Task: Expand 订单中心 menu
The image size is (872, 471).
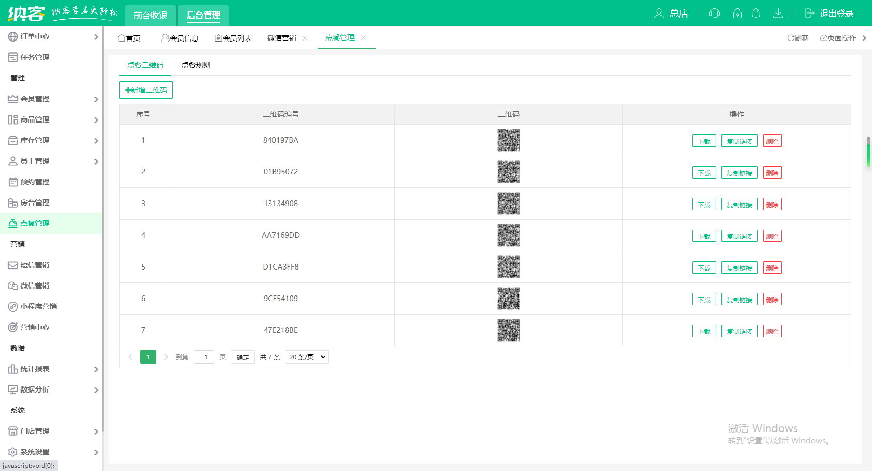Action: 51,36
